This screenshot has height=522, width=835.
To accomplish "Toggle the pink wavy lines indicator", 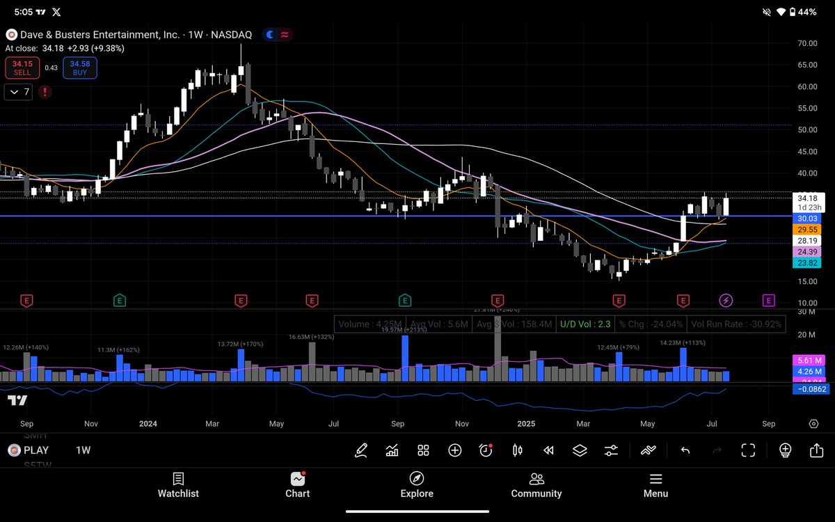I will (285, 34).
